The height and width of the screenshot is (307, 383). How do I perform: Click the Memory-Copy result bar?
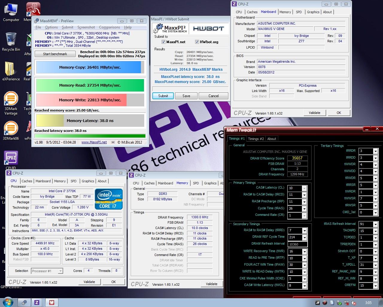click(90, 67)
